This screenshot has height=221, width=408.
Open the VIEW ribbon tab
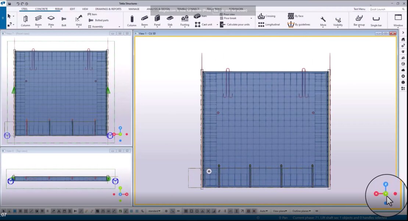point(85,9)
